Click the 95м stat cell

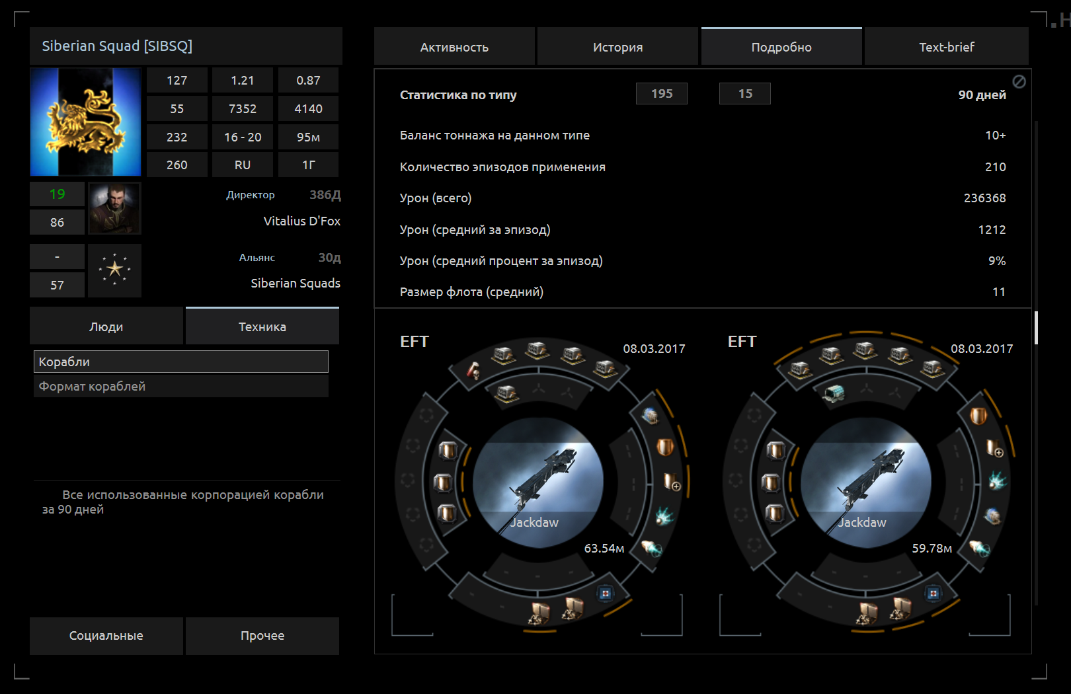308,137
